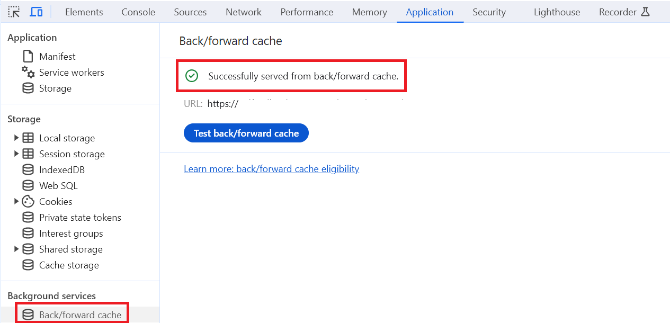Click the Storage database icon under Application
Viewport: 670px width, 323px height.
(x=28, y=88)
